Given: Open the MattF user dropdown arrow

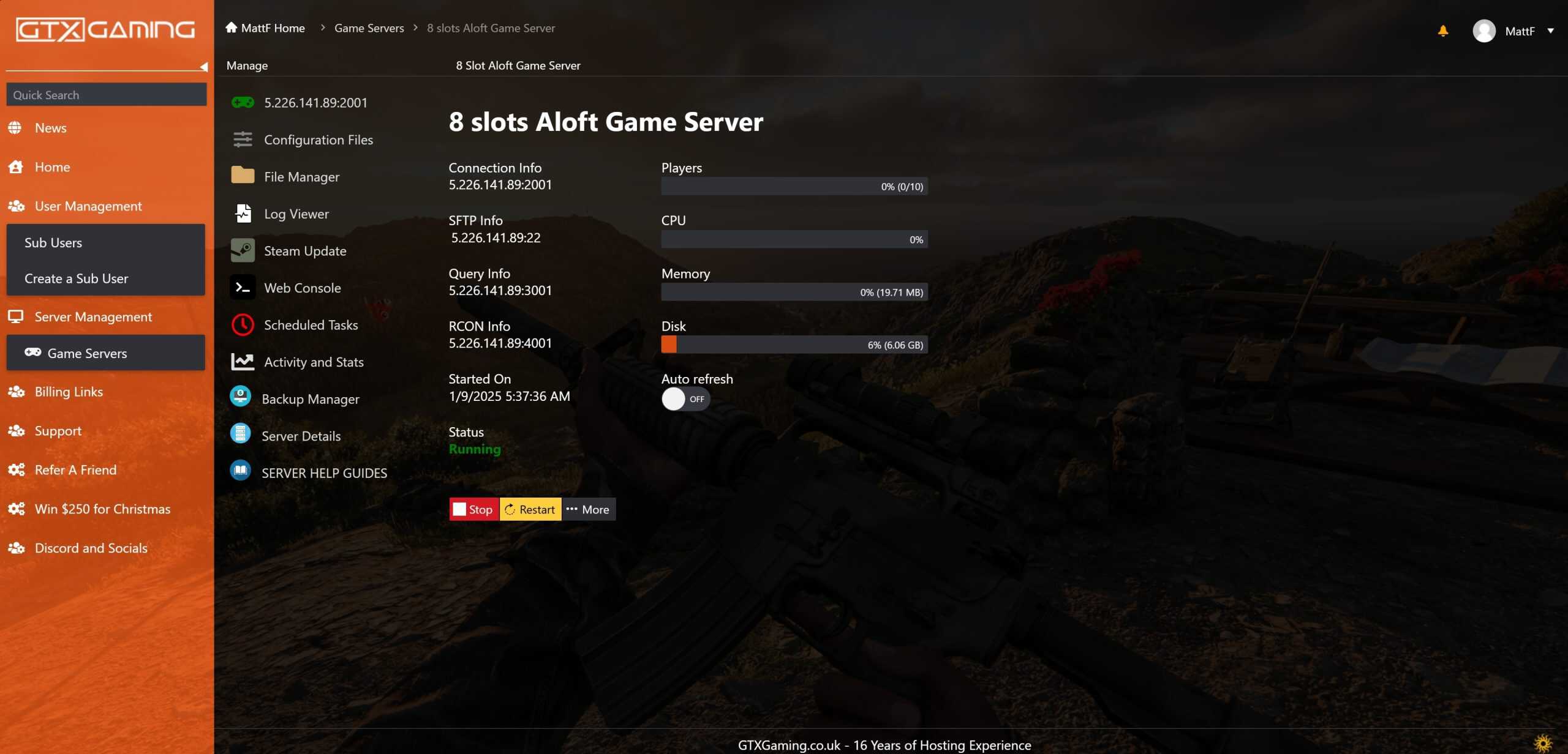Looking at the screenshot, I should [1550, 31].
